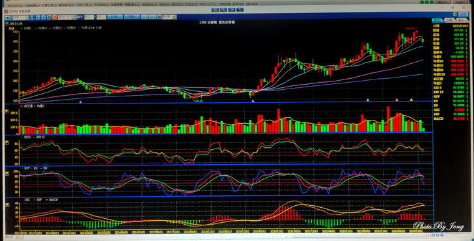The width and height of the screenshot is (474, 241).
Task: Open the third item in top menu bar
Action: 49,5
